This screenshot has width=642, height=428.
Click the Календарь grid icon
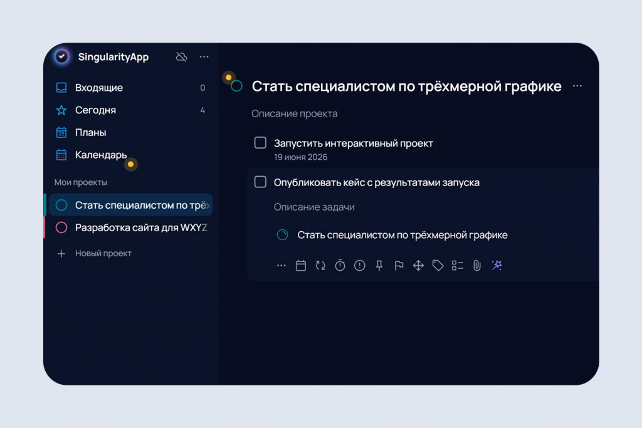(61, 155)
